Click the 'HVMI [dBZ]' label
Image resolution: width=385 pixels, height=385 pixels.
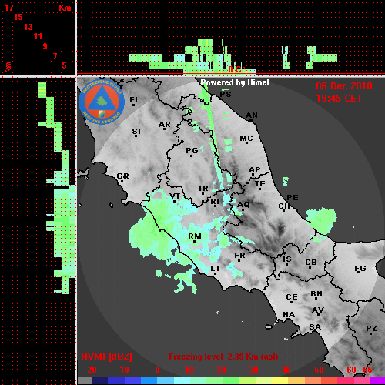106,357
